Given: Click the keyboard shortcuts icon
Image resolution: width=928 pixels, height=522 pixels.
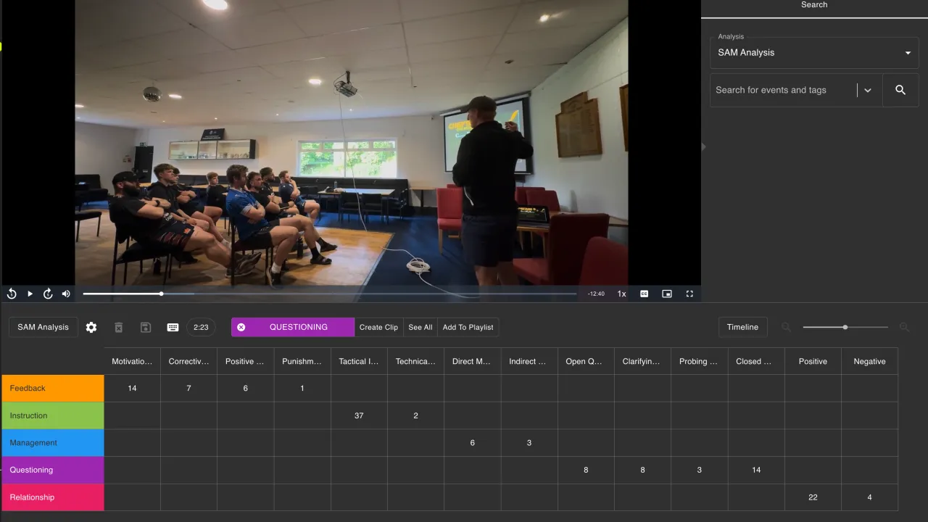Looking at the screenshot, I should point(173,327).
